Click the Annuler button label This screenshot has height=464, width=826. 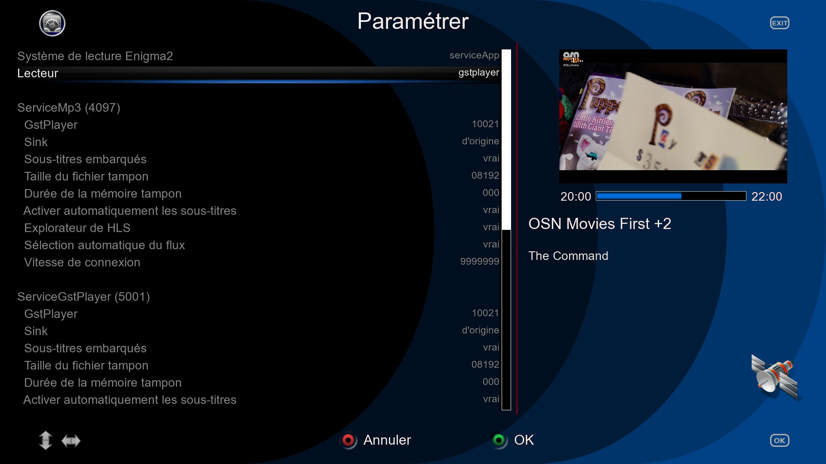pyautogui.click(x=387, y=440)
